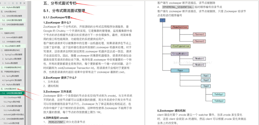Click the subheading 1.ZooKeeper 是什么?
This screenshot has width=259, height=125.
point(57,23)
